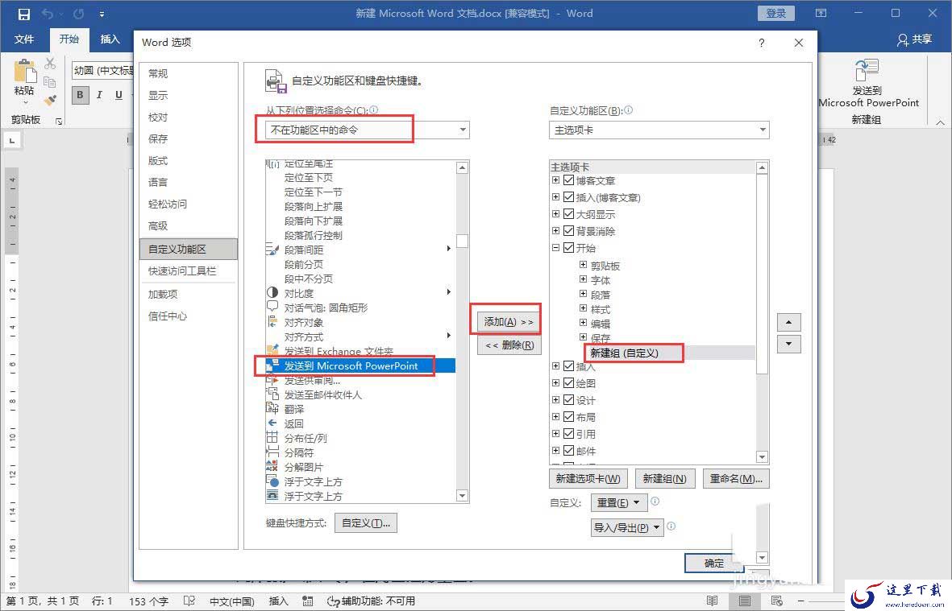Screen dimensions: 952x611
Task: Click the move down arrow button
Action: pyautogui.click(x=788, y=345)
